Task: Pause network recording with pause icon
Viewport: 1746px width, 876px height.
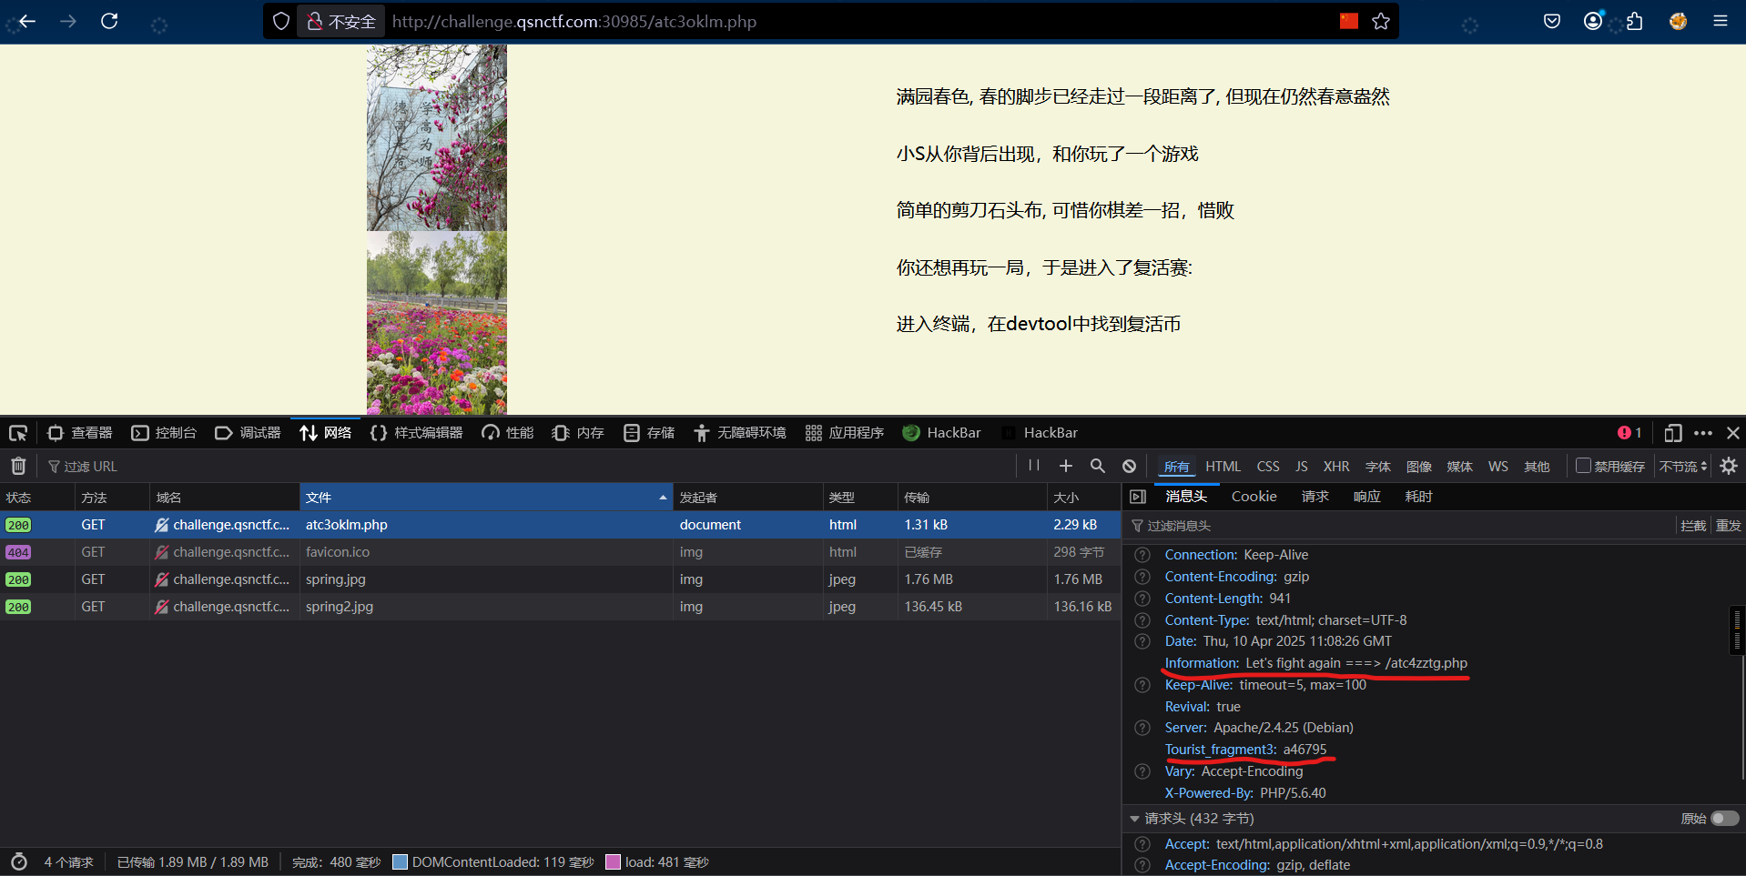Action: [x=1034, y=466]
